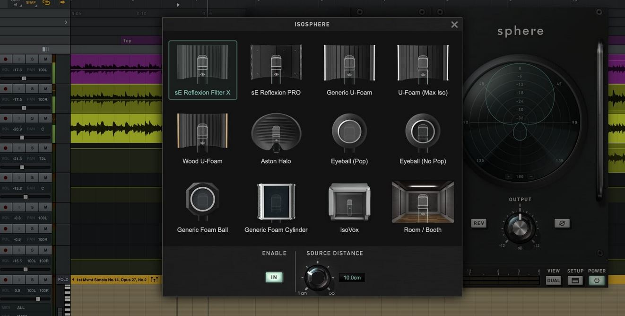Open the Sphere SETUP panel
Screen dimensions: 625x316
point(575,281)
